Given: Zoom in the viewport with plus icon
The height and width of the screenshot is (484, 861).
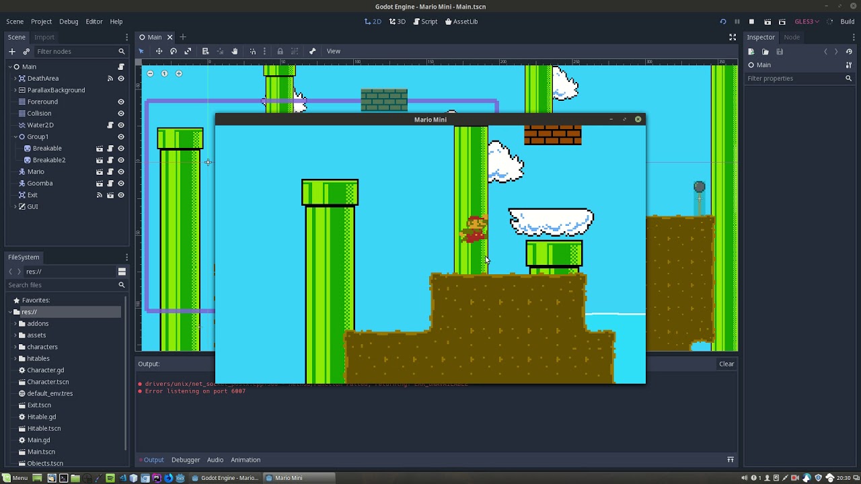Looking at the screenshot, I should (x=179, y=73).
